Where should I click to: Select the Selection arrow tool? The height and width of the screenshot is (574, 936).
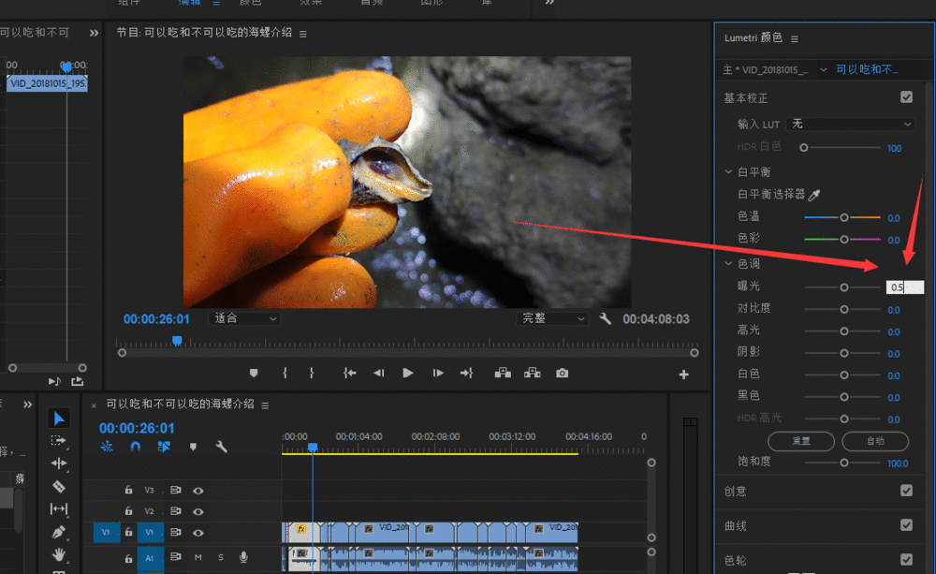click(x=58, y=418)
